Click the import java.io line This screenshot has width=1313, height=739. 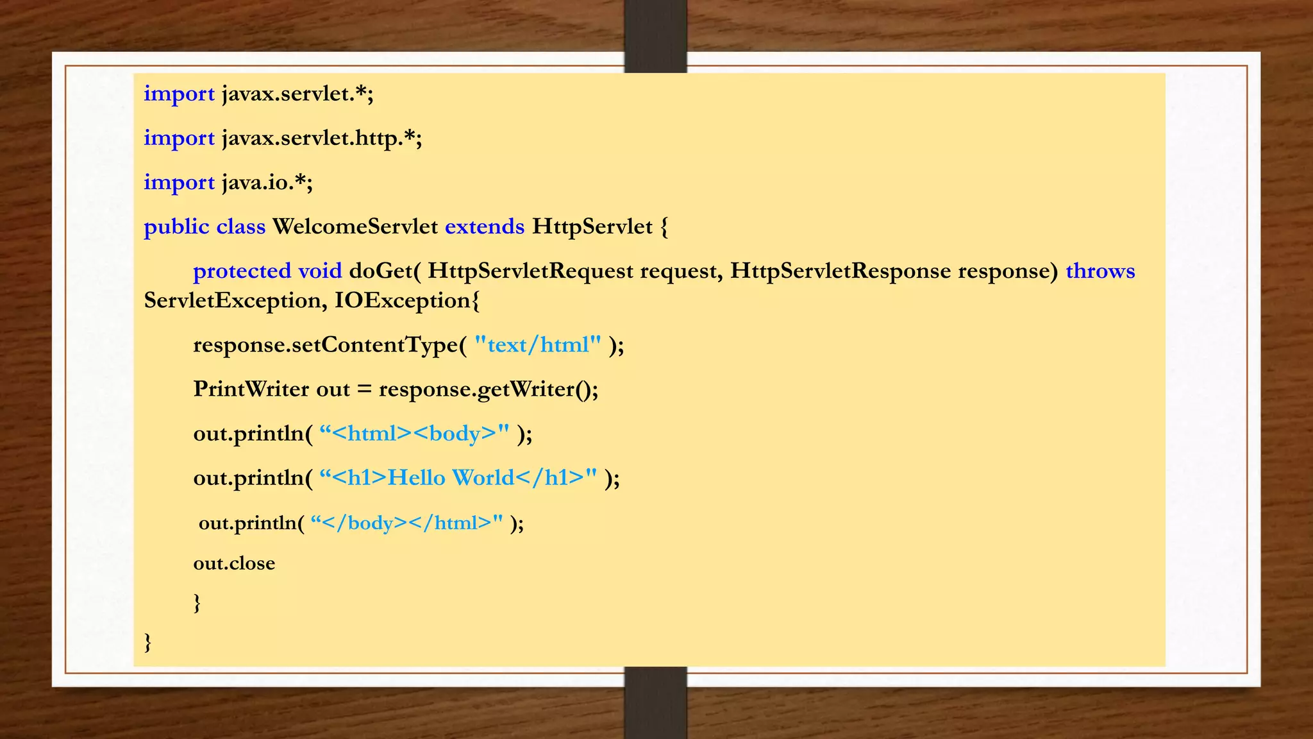click(228, 183)
